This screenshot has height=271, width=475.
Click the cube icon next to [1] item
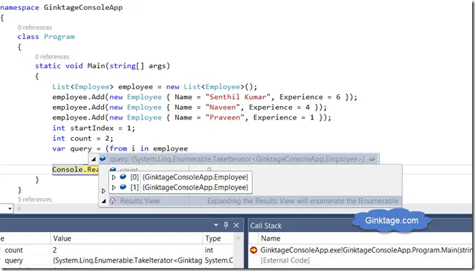click(x=123, y=187)
